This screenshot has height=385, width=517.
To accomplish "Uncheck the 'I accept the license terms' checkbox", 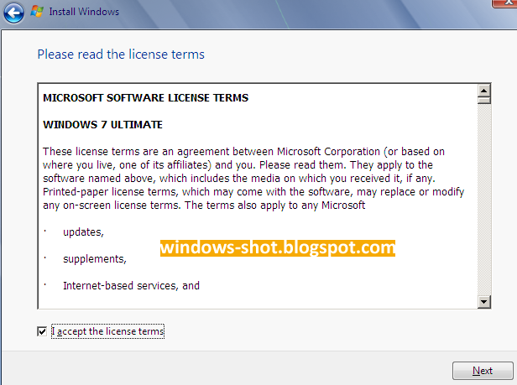I will pyautogui.click(x=42, y=331).
